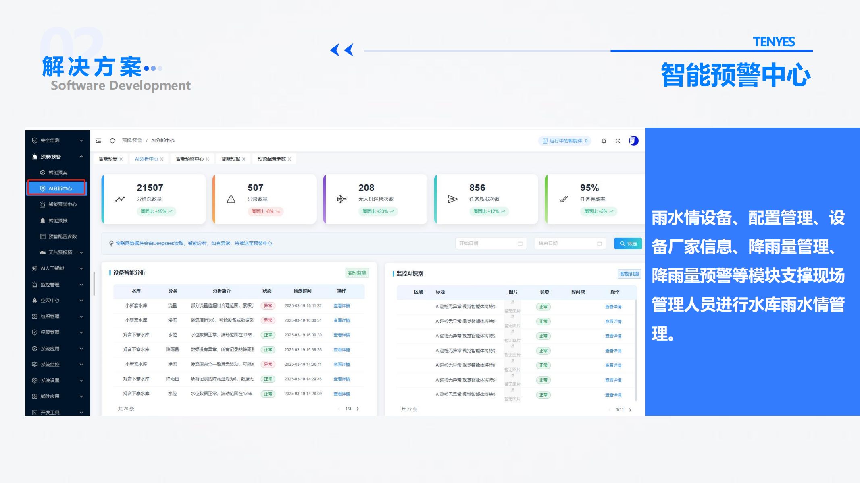This screenshot has height=483, width=860.
Task: Switch to the 智能预报 tab
Action: pos(231,159)
